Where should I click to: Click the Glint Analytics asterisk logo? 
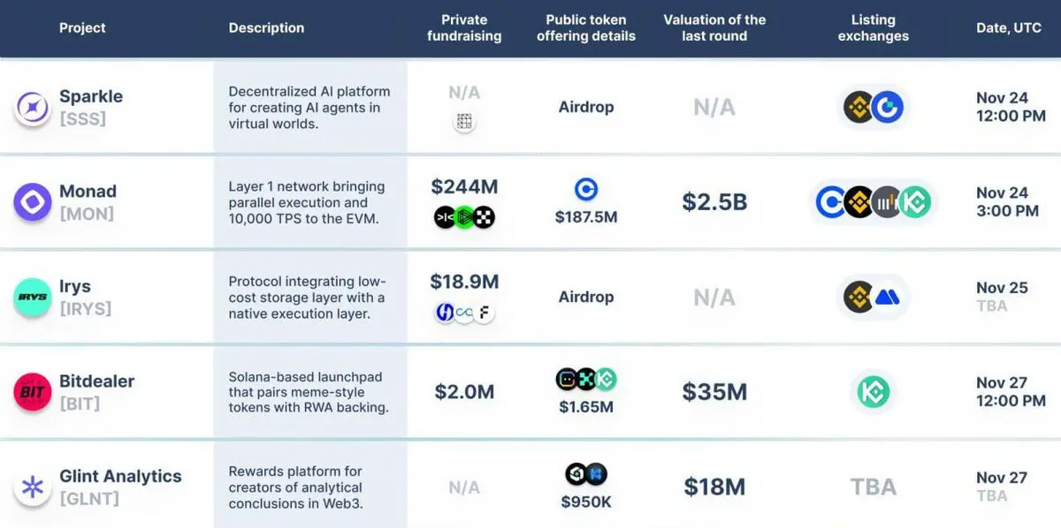tap(33, 487)
